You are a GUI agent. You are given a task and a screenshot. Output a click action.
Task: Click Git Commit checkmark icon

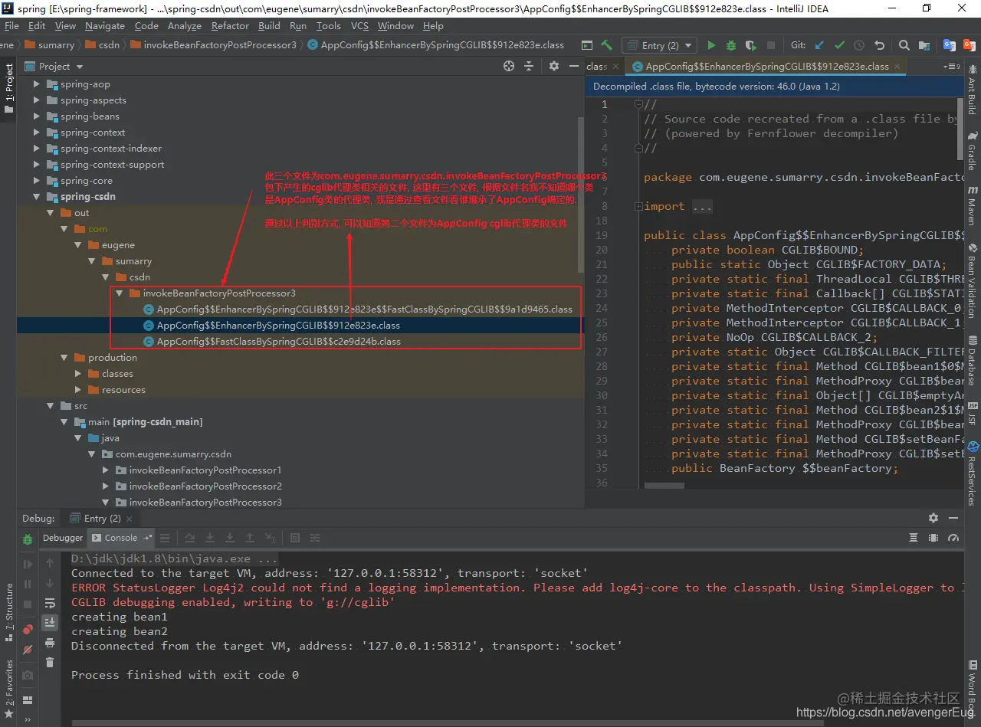[839, 45]
